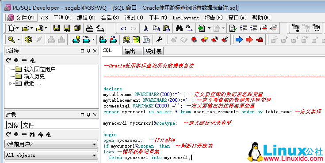The height and width of the screenshot is (163, 325).
Task: Open the 调试(D) menu
Action: pyautogui.click(x=134, y=18)
